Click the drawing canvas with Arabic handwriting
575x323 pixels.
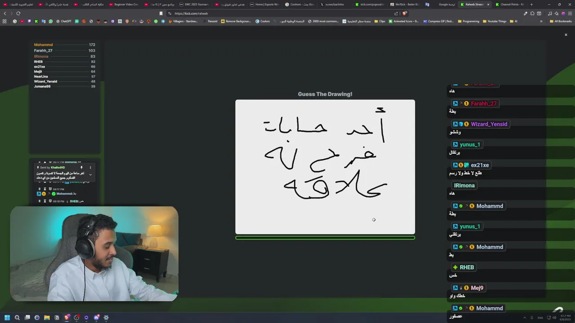click(325, 167)
